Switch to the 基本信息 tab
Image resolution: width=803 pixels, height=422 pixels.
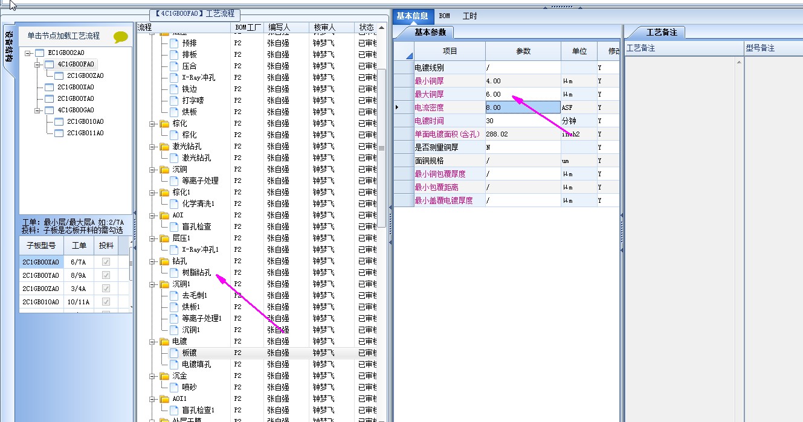coord(412,16)
